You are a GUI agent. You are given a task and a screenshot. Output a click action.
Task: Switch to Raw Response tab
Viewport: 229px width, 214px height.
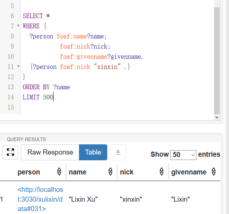[50, 152]
